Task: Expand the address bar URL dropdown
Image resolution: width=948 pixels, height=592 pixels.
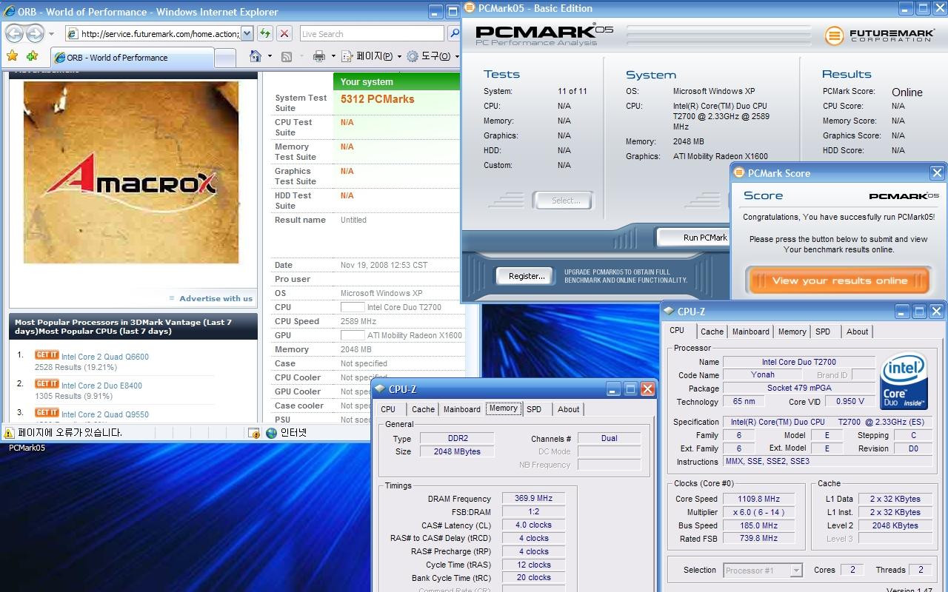Action: click(247, 34)
